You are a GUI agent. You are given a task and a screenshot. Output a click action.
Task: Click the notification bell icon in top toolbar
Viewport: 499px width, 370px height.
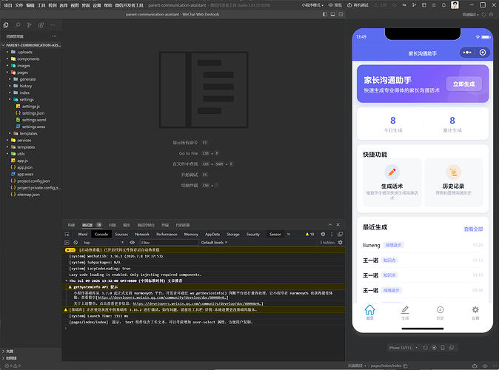point(443,5)
